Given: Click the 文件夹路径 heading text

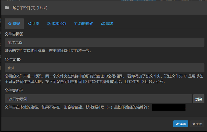Looking at the screenshot, I should click(x=14, y=90).
